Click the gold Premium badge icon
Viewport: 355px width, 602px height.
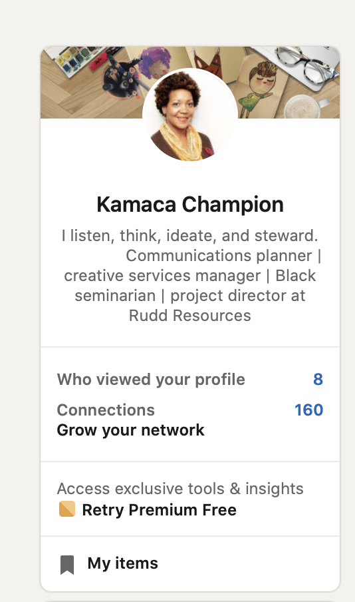[67, 509]
